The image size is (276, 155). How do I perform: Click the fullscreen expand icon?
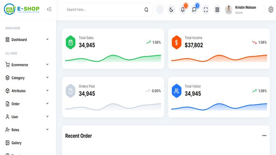[x=206, y=10]
